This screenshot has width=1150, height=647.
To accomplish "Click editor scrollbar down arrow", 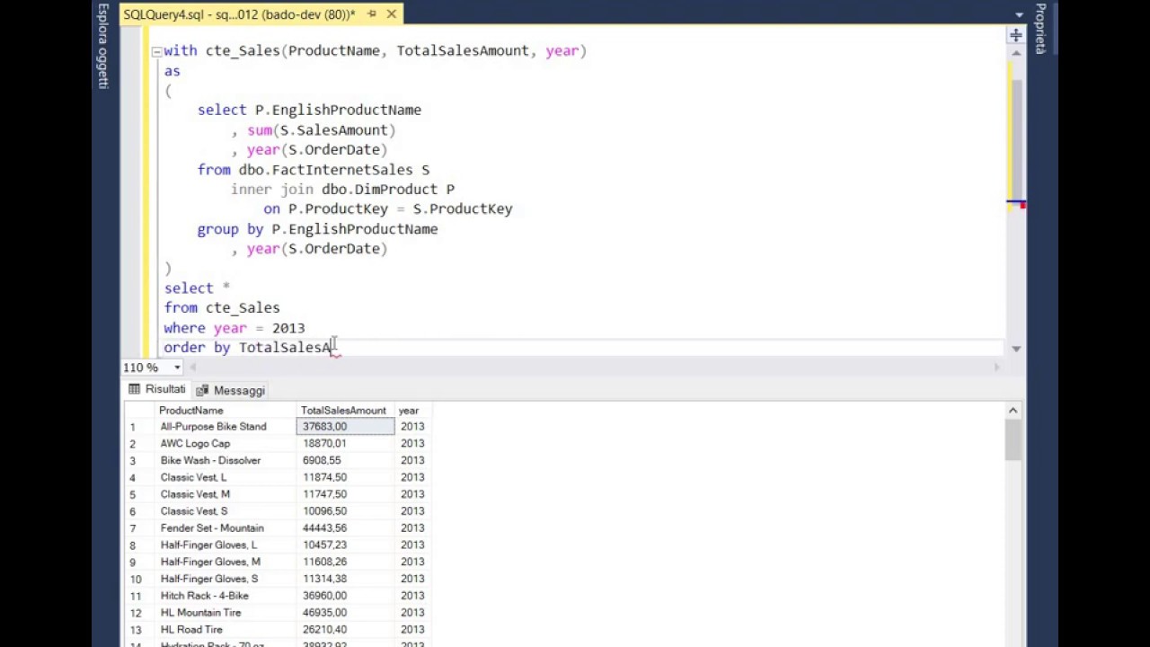I will tap(1016, 349).
